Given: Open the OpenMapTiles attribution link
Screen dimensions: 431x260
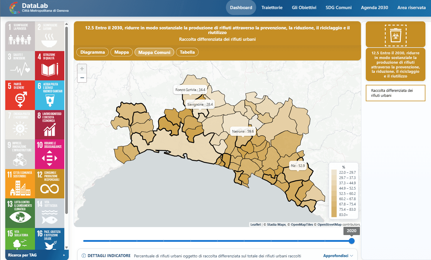Looking at the screenshot, I should [302, 224].
